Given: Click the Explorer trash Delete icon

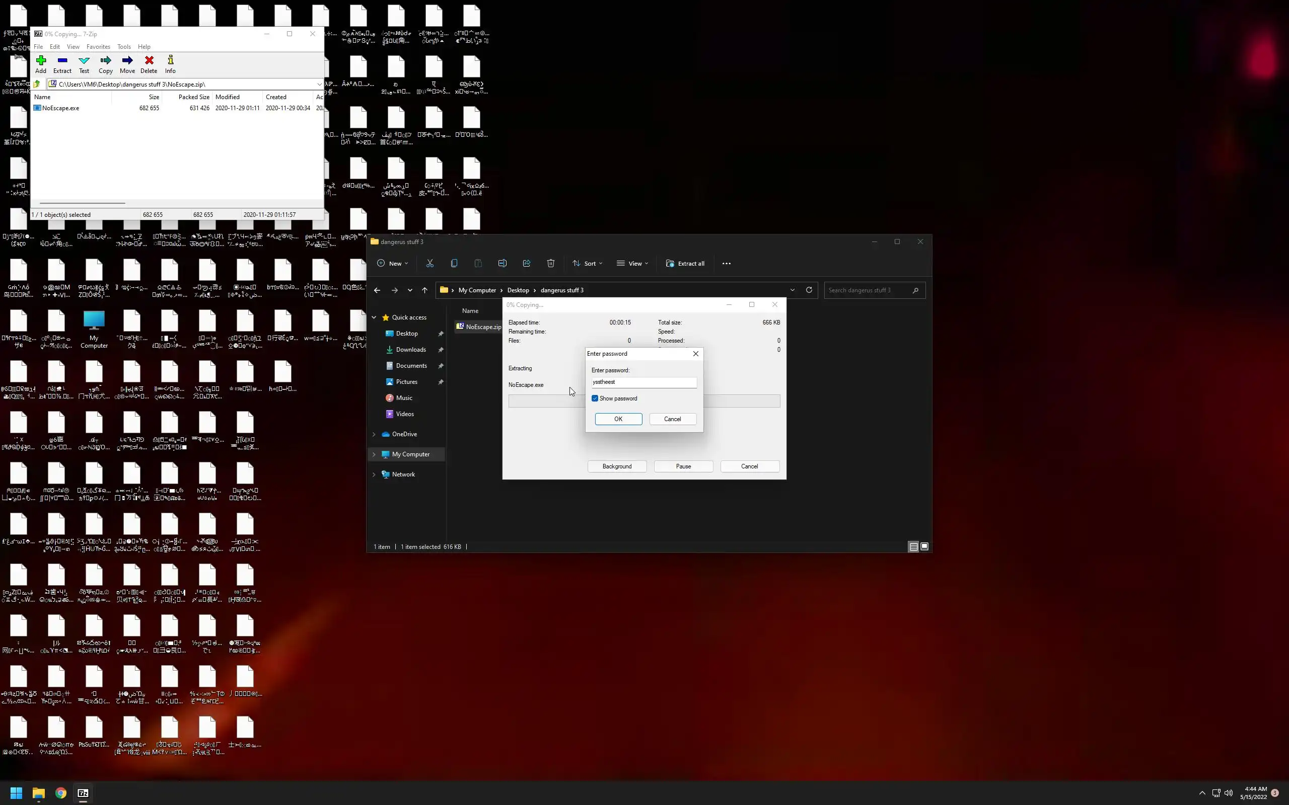Looking at the screenshot, I should click(550, 264).
